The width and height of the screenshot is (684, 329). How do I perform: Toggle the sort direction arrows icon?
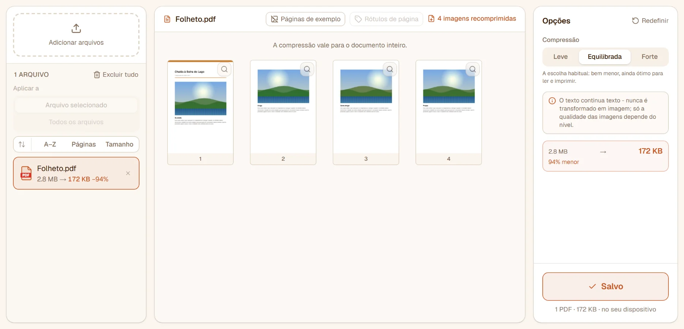pos(22,144)
